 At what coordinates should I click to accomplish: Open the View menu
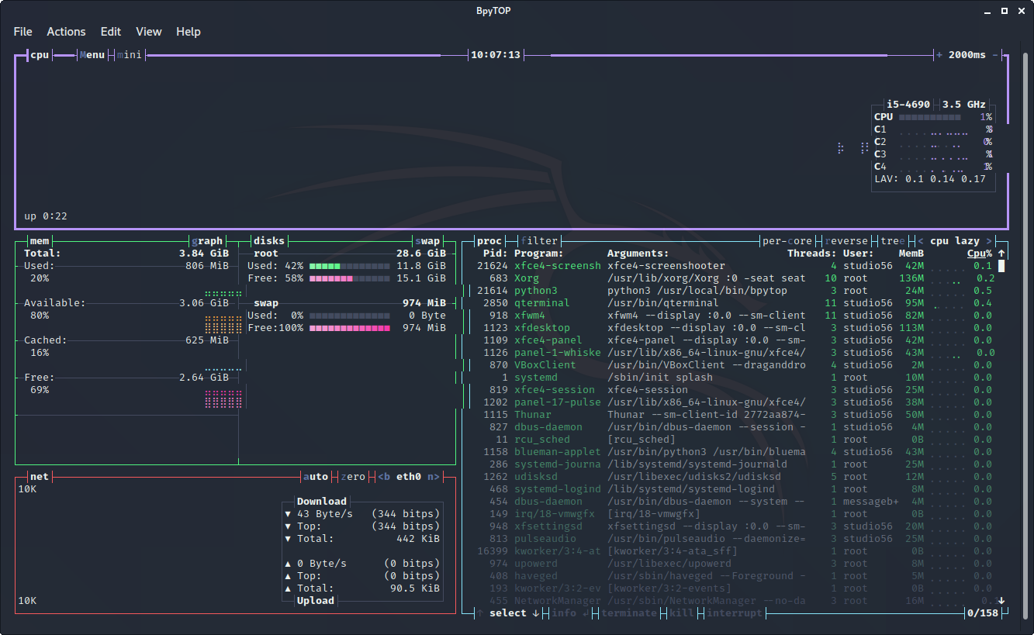[148, 32]
